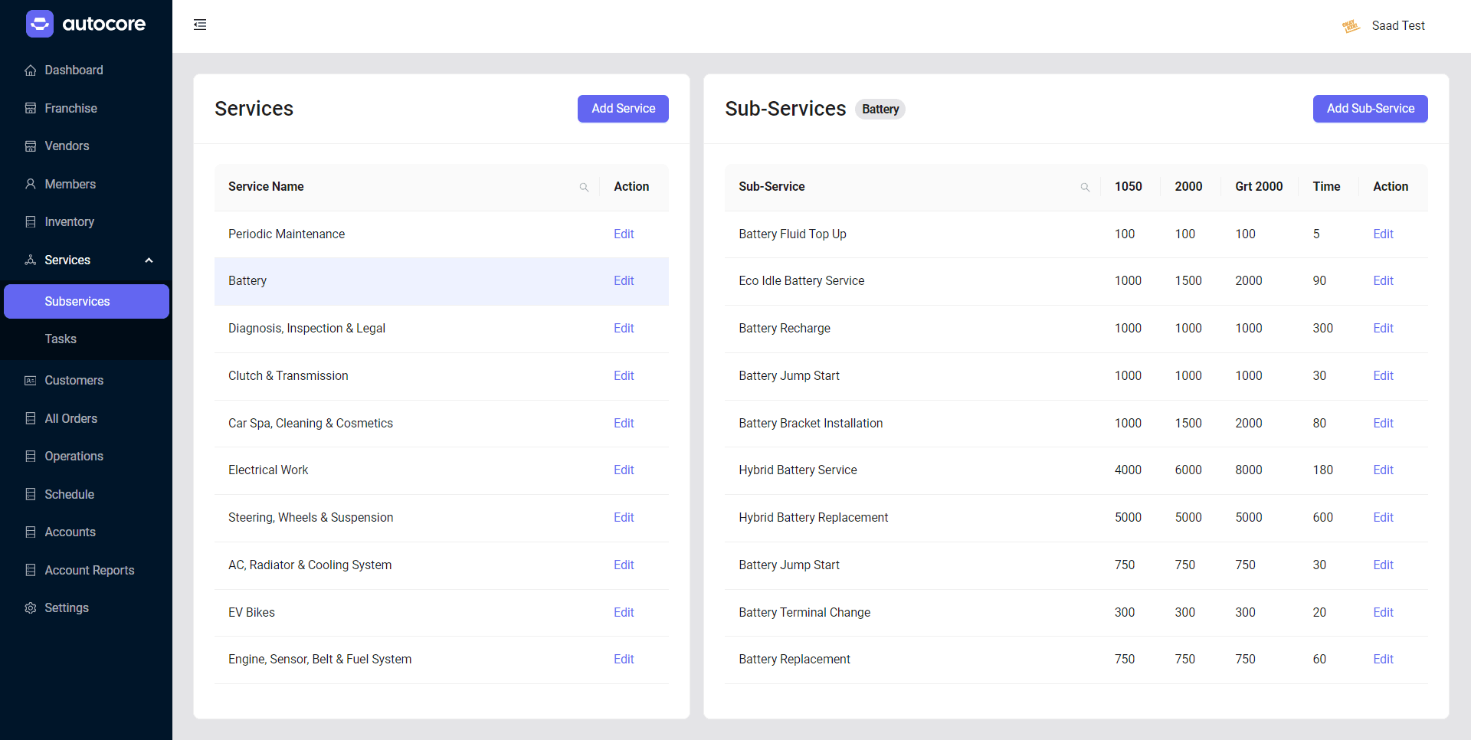Open the Subservices menu item
Viewport: 1471px width, 740px height.
click(x=87, y=301)
